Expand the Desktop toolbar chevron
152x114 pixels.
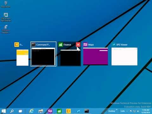117,110
